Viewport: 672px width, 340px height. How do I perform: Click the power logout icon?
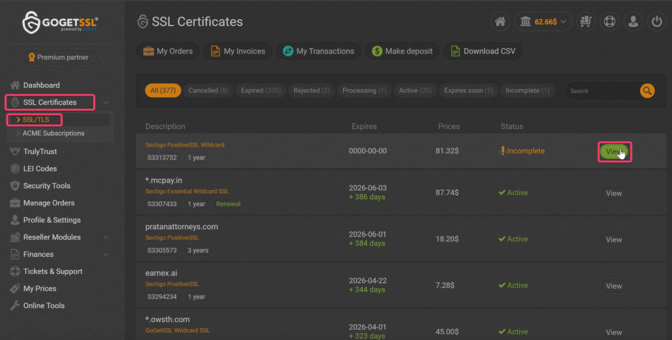pyautogui.click(x=656, y=22)
